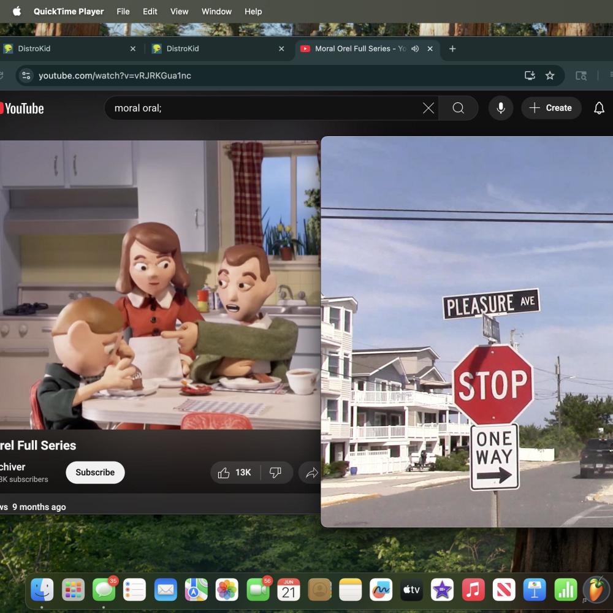Open Finder from the Dock
Viewport: 613px width, 613px height.
pyautogui.click(x=42, y=589)
